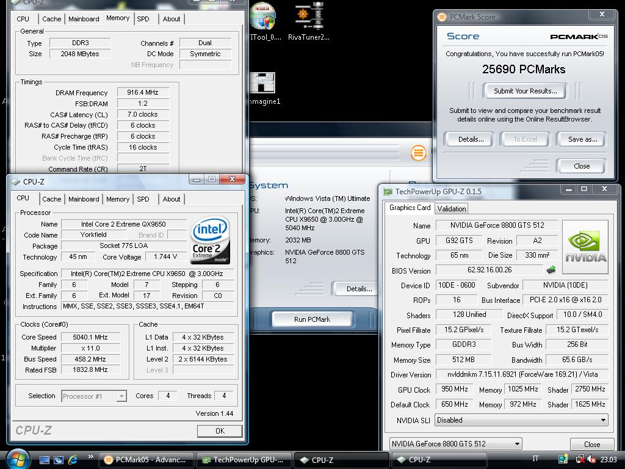Select Graphics Card tab in GPU-Z

[410, 208]
